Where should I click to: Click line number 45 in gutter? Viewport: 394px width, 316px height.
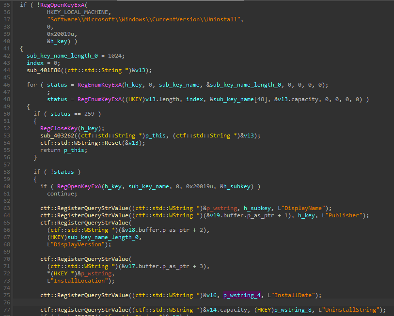click(x=7, y=77)
